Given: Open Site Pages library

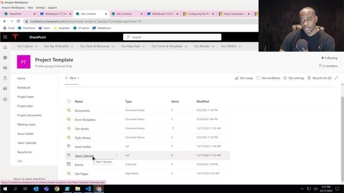Looking at the screenshot, I should [x=81, y=174].
